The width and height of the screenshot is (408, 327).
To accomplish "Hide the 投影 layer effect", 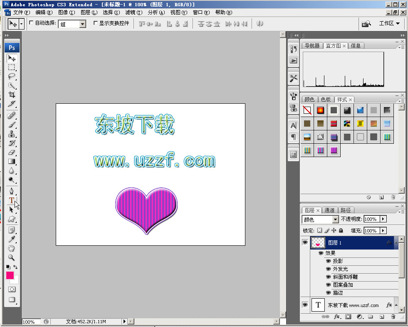I will (328, 261).
